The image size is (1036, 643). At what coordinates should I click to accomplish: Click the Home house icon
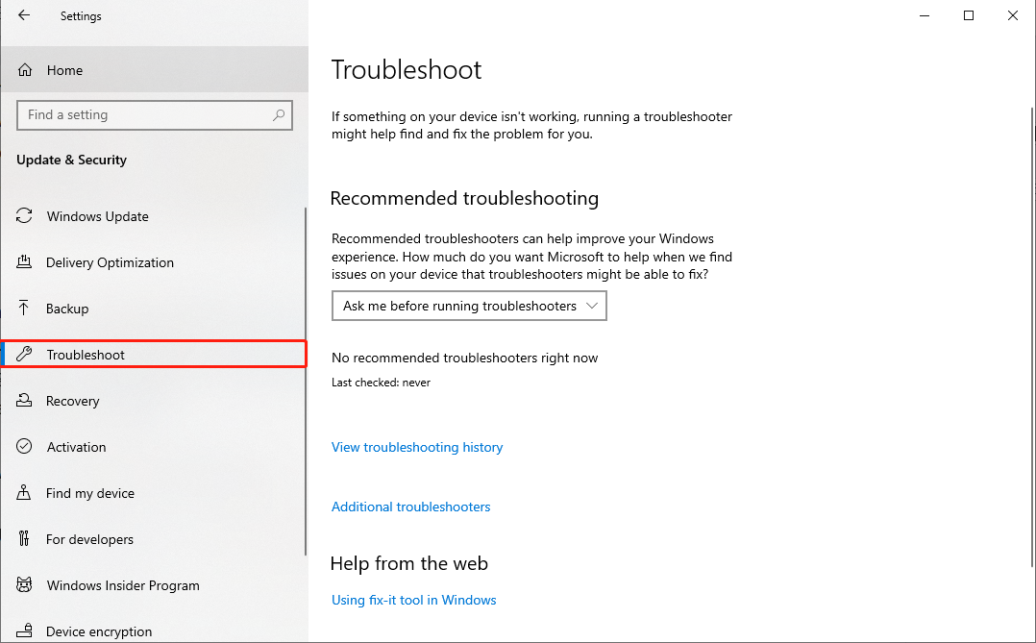tap(24, 70)
